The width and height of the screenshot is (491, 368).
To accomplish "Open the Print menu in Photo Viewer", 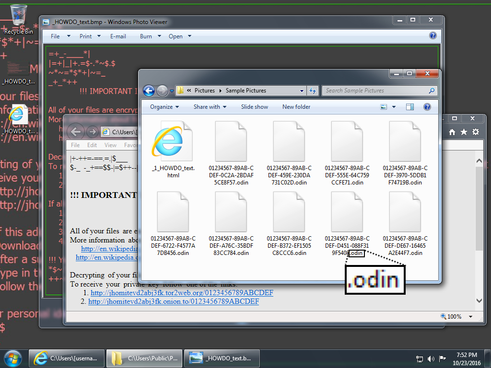I will click(x=90, y=36).
